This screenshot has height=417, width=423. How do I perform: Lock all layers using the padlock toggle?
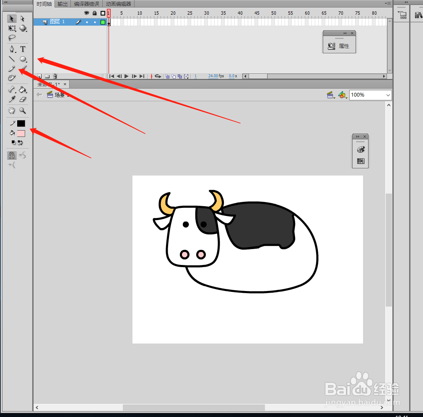point(94,13)
